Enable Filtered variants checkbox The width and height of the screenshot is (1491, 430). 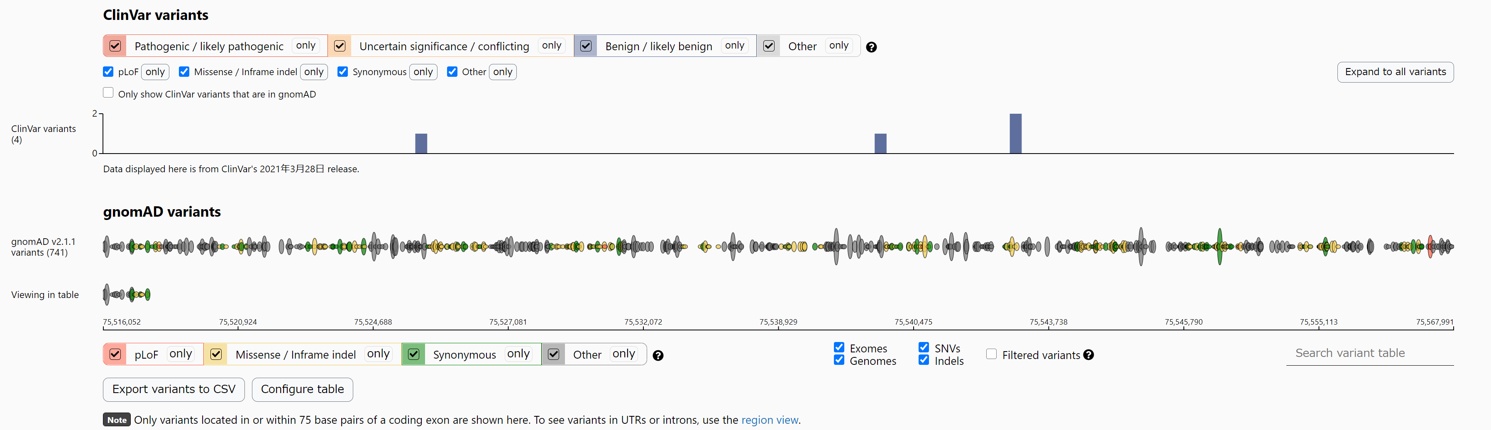[x=992, y=354]
